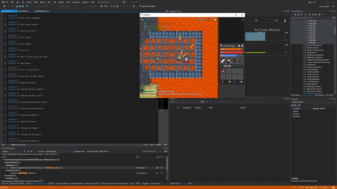This screenshot has height=189, width=337.
Task: Collapse the Assets\Behaviors results group
Action: pos(4,162)
